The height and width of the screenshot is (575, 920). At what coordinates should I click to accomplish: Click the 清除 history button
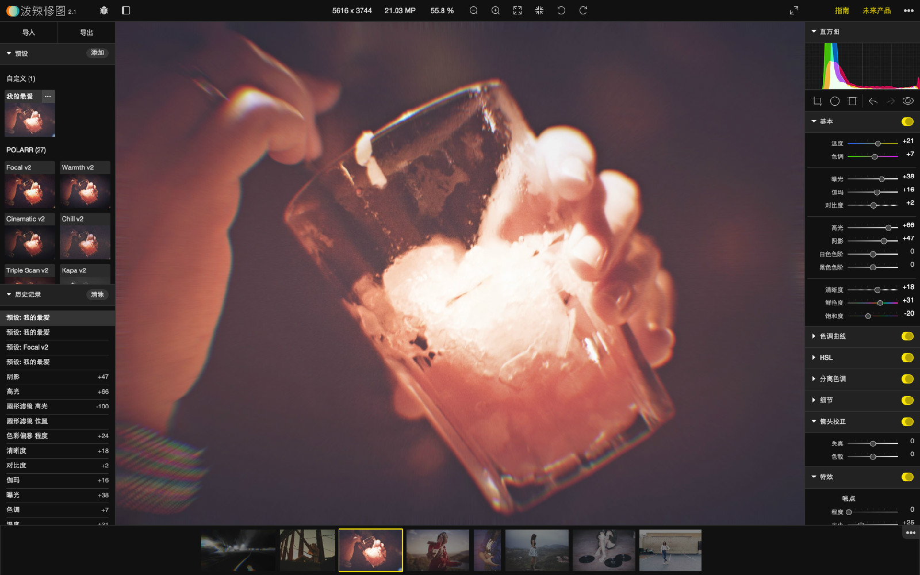[98, 294]
